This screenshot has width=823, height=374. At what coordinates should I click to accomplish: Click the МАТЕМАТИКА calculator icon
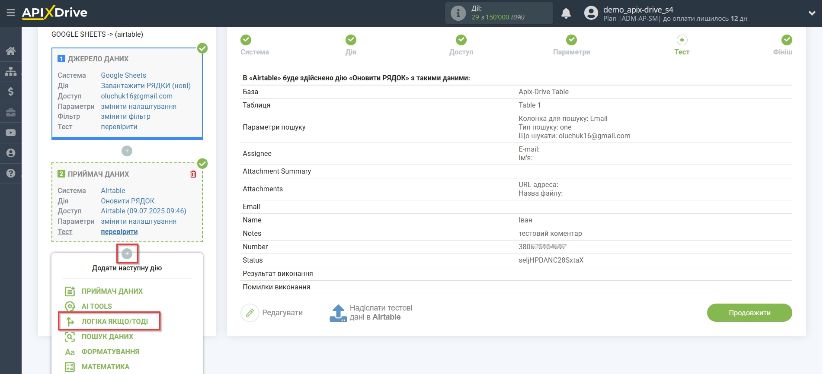70,367
